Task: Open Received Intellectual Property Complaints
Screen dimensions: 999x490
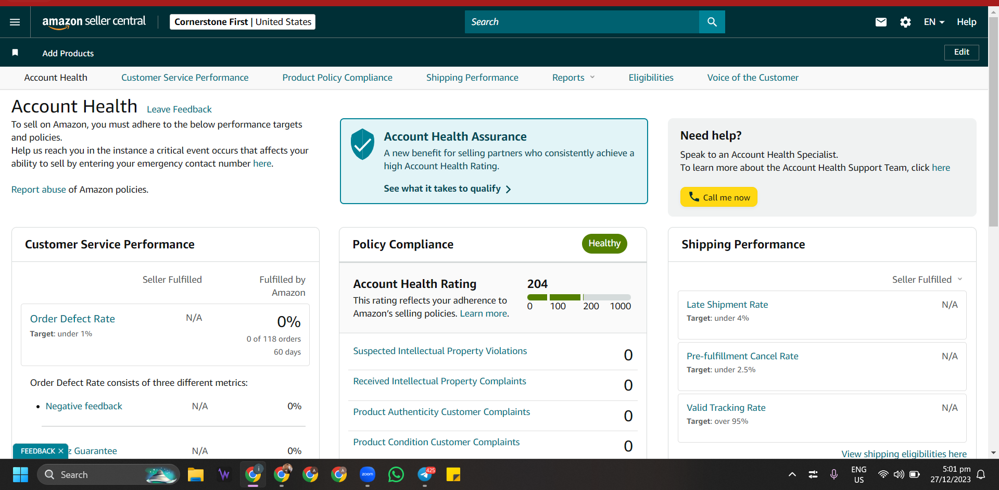Action: tap(439, 381)
